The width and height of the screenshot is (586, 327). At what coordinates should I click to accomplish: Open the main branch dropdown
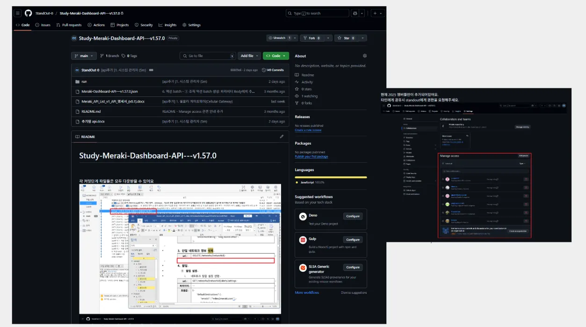point(84,56)
